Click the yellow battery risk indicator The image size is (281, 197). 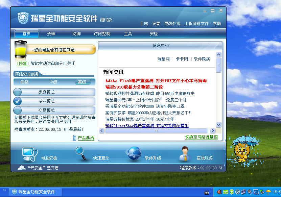click(x=20, y=49)
